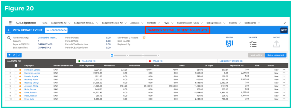Go to the Home nav item

tap(45, 23)
